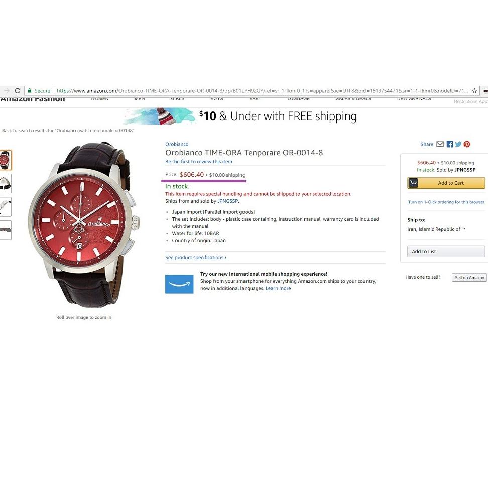
Task: Open the Add to List button
Action: 446,251
